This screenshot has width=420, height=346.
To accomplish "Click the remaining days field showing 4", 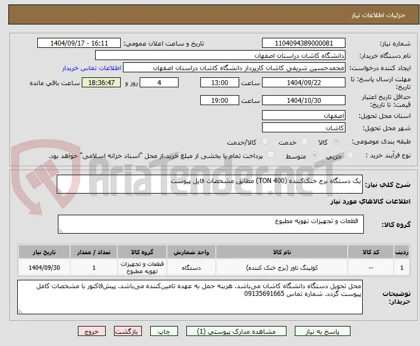I will click(x=159, y=82).
